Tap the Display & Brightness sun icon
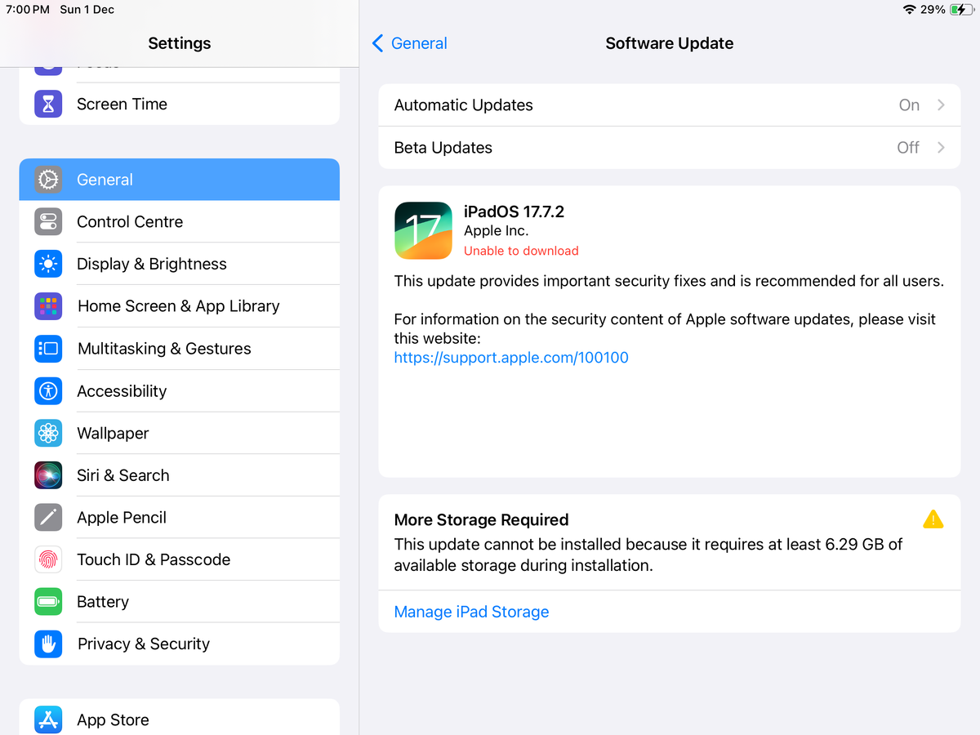Image resolution: width=980 pixels, height=735 pixels. (48, 264)
